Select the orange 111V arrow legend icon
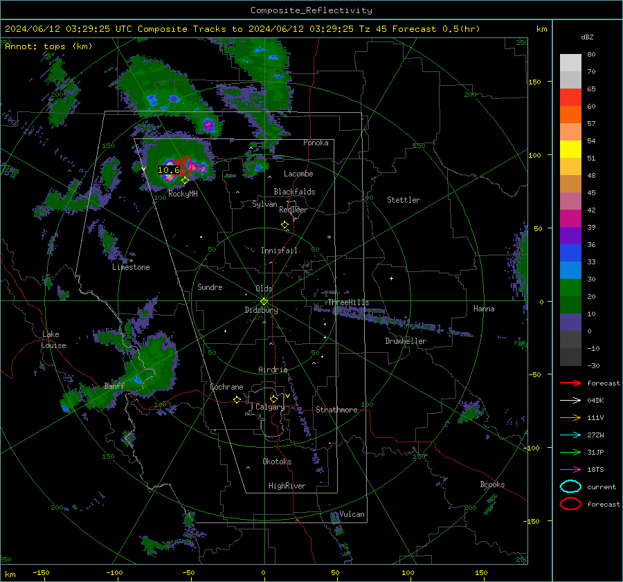The image size is (623, 582). (570, 417)
